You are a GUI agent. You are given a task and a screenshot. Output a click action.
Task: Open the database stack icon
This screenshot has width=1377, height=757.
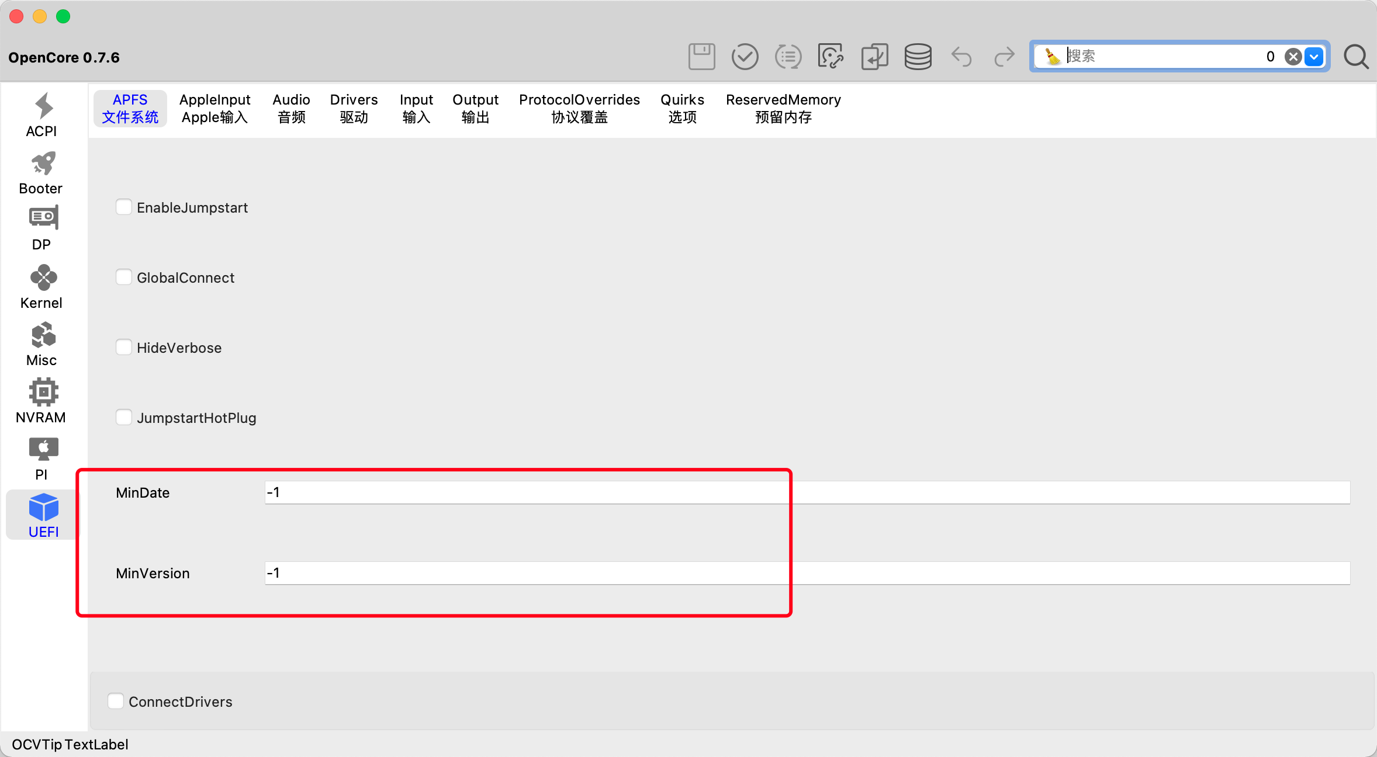[918, 57]
